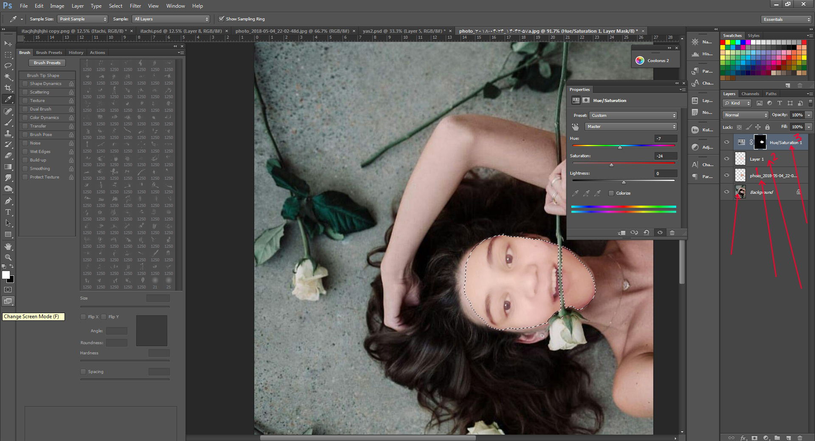Click the Saturation value input field
The height and width of the screenshot is (441, 815).
click(665, 156)
